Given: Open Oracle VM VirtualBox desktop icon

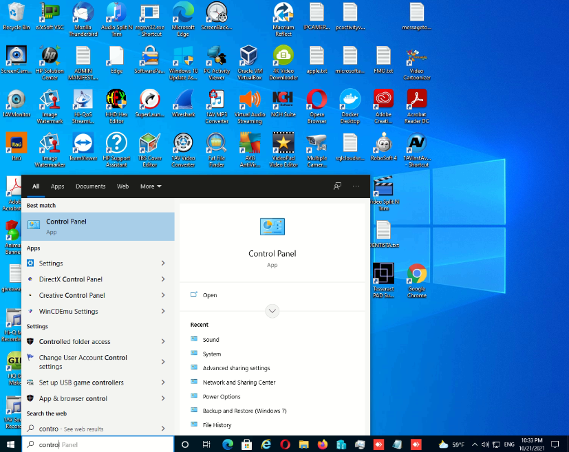Looking at the screenshot, I should point(249,56).
